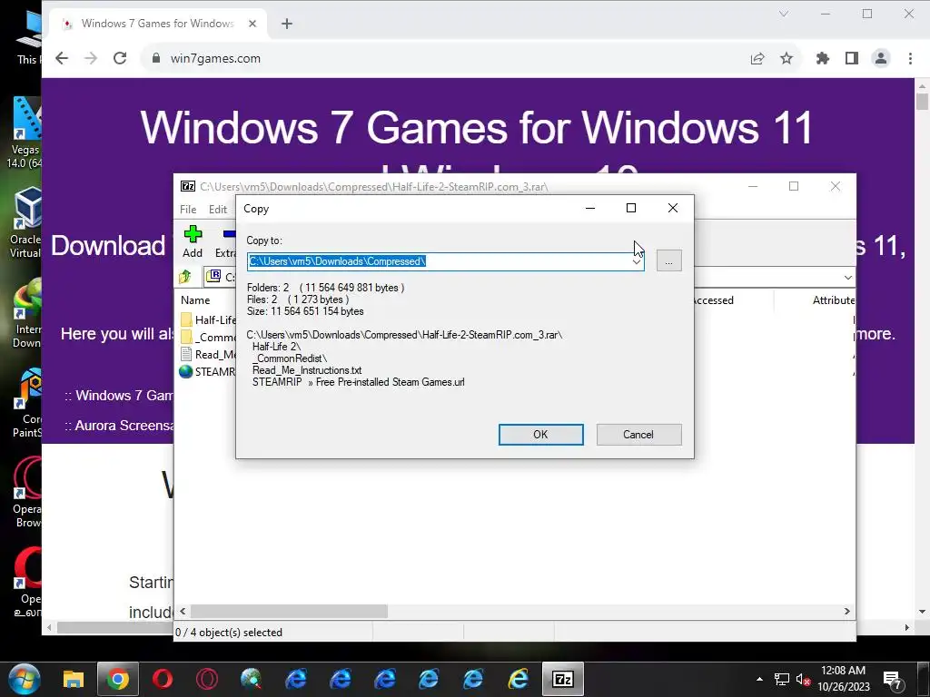930x697 pixels.
Task: Click the share page icon in Chrome
Action: click(x=757, y=58)
